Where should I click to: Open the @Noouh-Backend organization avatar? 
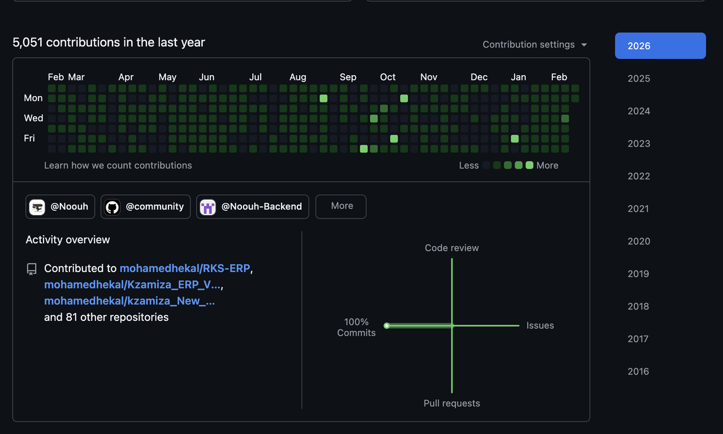coord(207,207)
